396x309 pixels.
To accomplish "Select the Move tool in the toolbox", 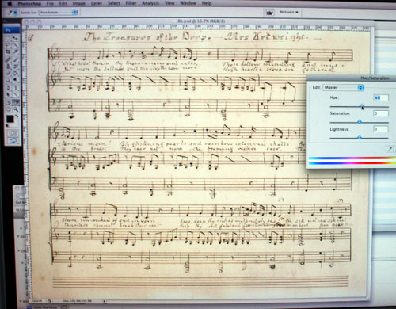I will [x=16, y=38].
